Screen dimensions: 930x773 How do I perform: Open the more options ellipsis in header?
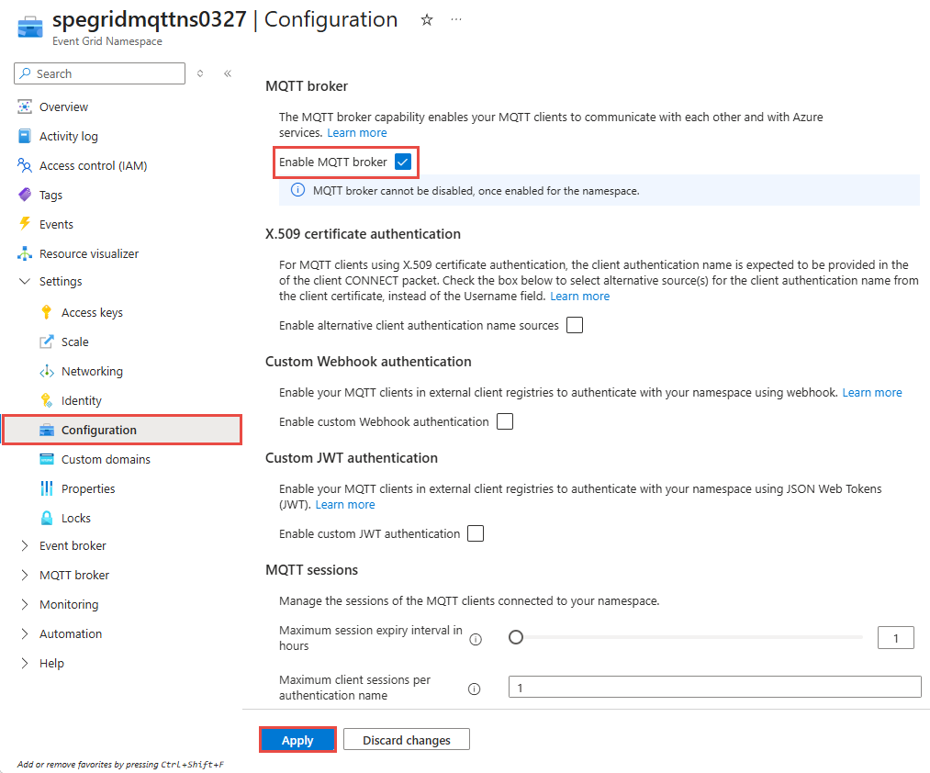pyautogui.click(x=455, y=19)
